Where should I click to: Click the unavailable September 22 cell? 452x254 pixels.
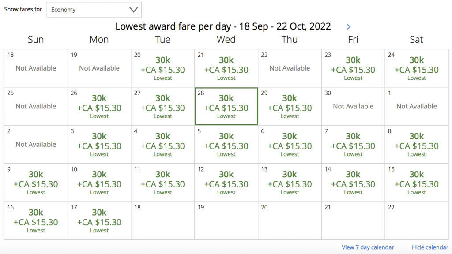290,68
